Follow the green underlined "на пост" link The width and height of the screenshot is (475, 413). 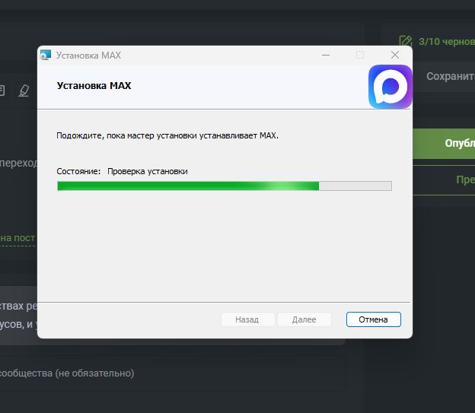(18, 237)
